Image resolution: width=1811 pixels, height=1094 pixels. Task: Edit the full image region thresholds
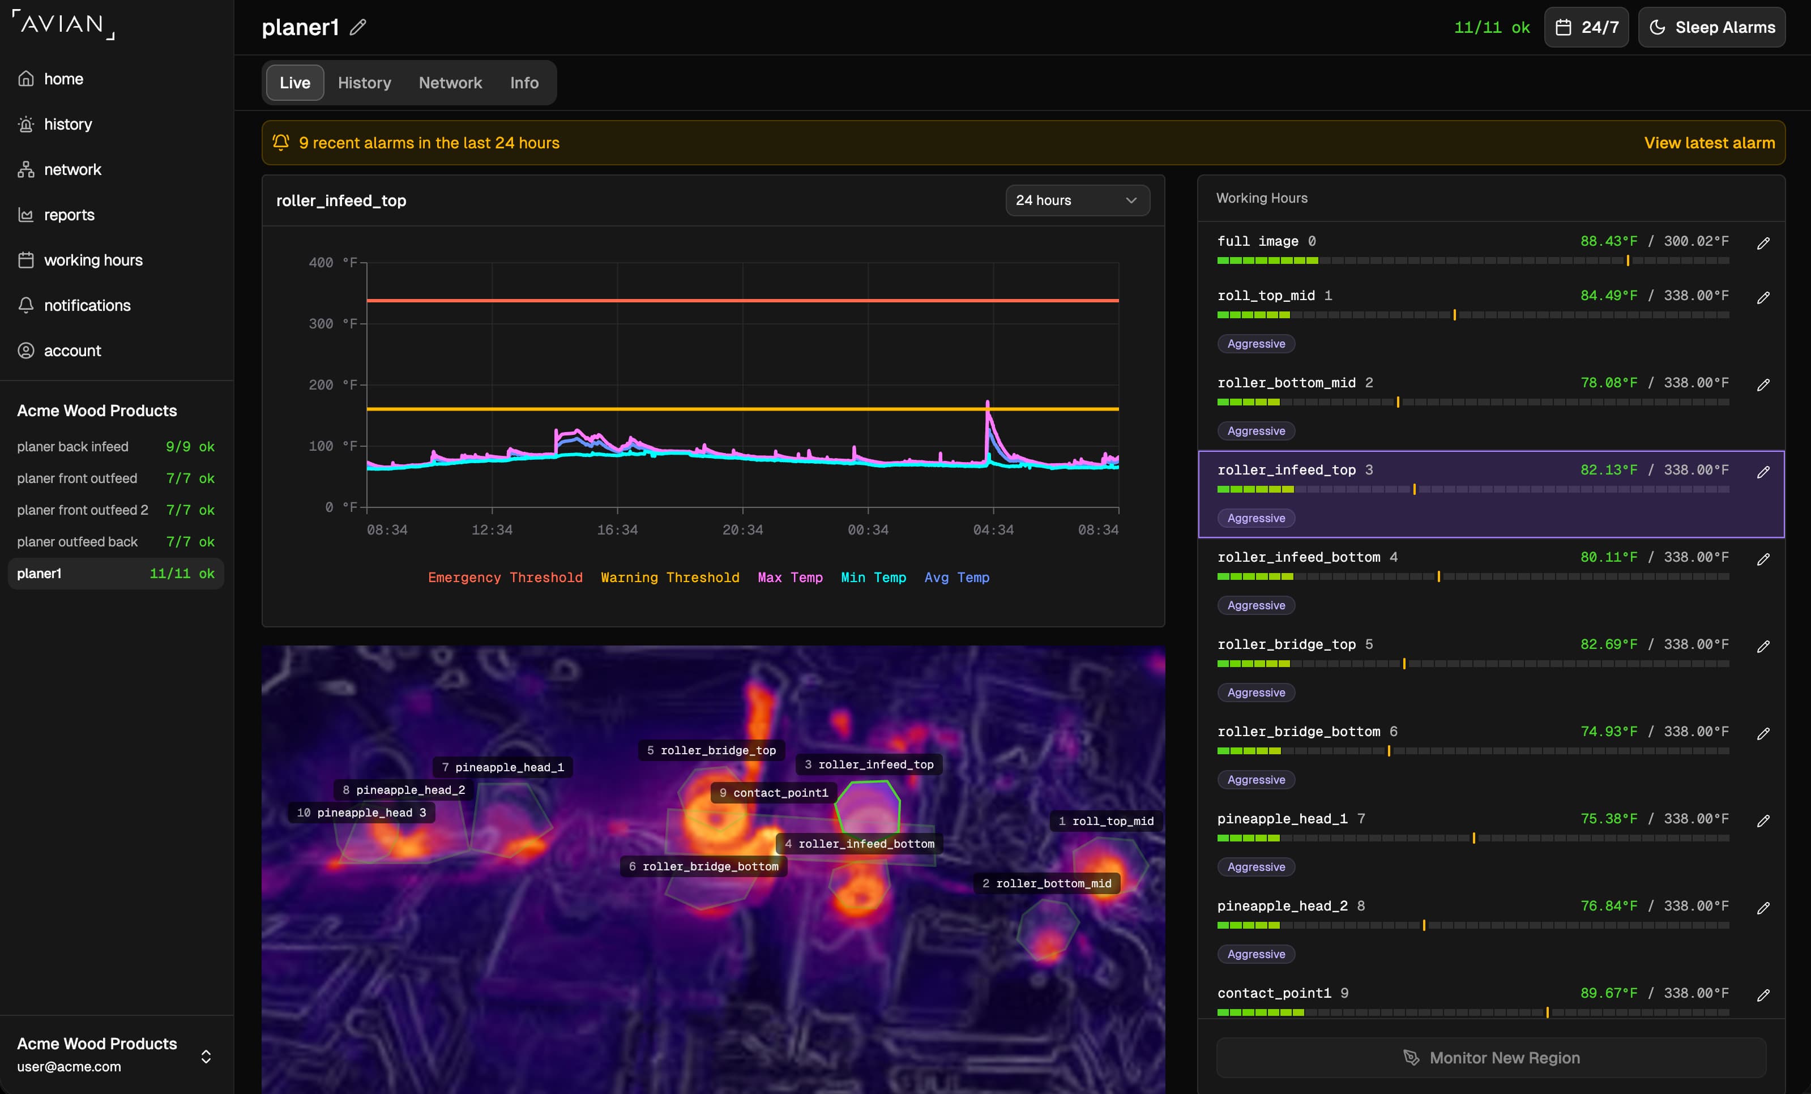pyautogui.click(x=1763, y=243)
